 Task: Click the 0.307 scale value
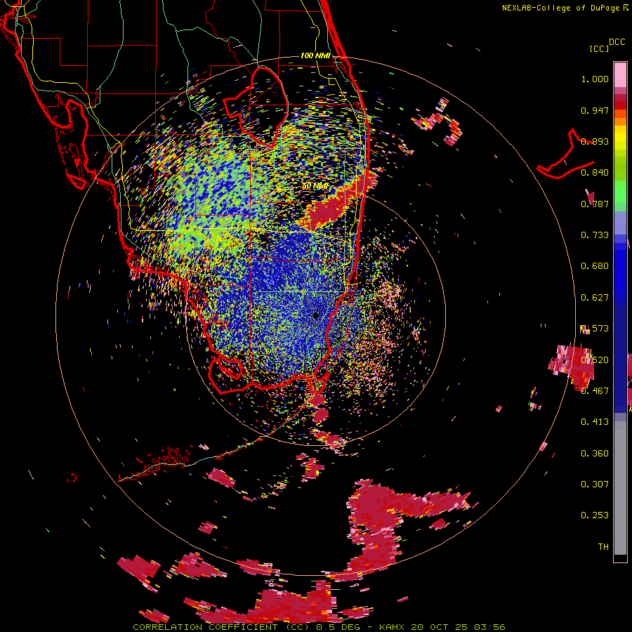[595, 485]
